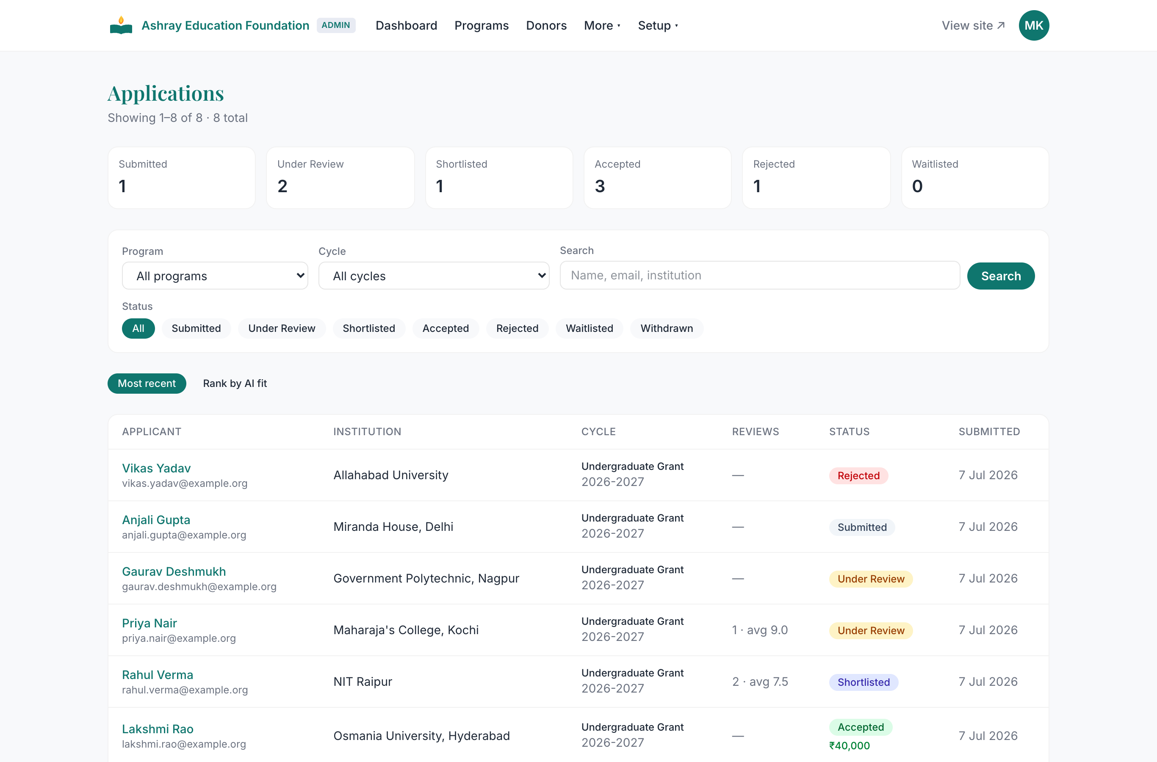Go to the Dashboard menu item
Viewport: 1157px width, 762px height.
click(x=406, y=25)
